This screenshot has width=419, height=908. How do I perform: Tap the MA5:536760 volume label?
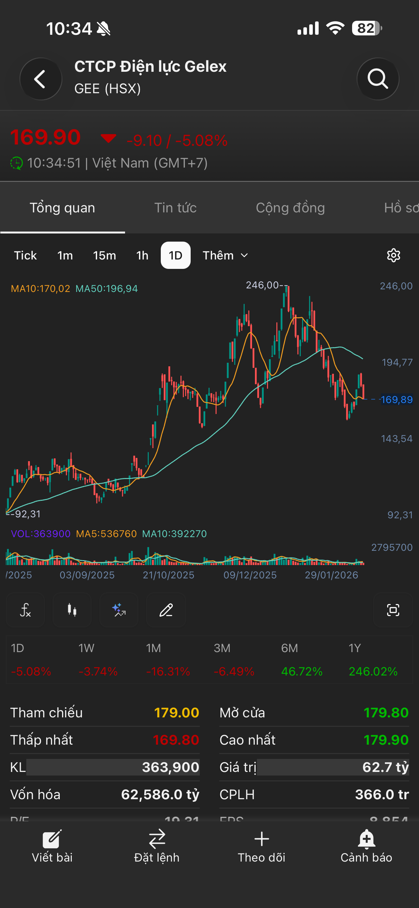pyautogui.click(x=107, y=534)
